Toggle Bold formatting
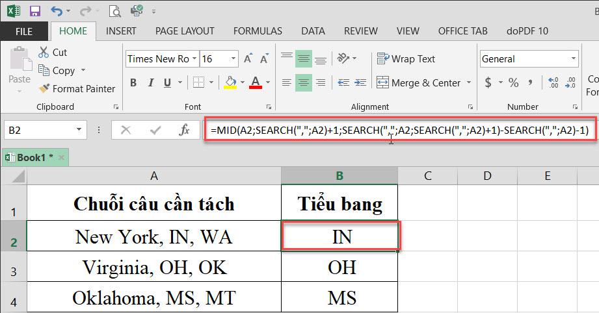Image resolution: width=599 pixels, height=313 pixels. 133,83
